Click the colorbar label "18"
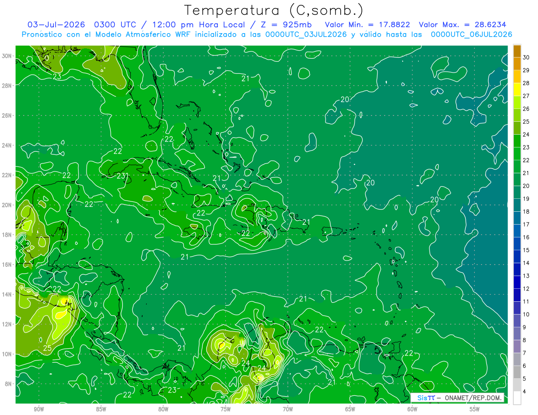538x415 pixels. [526, 212]
